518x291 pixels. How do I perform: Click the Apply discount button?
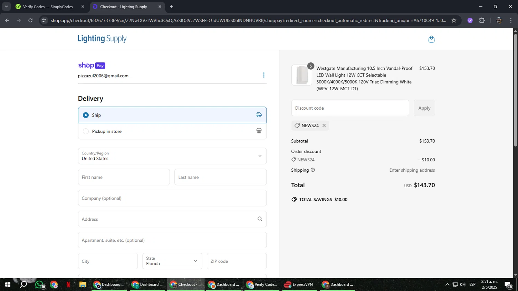tap(424, 108)
